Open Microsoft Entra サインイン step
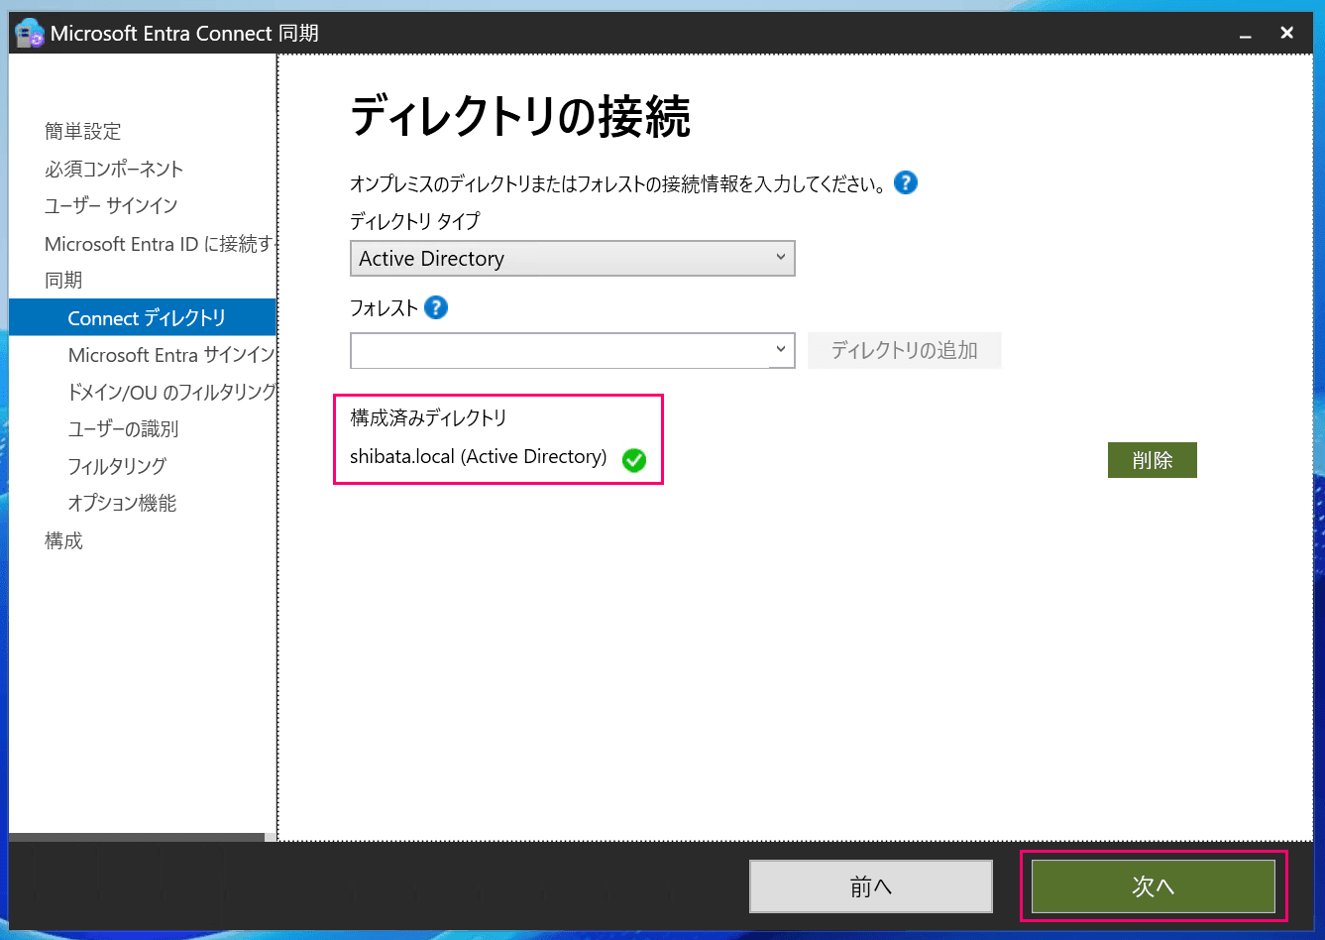The height and width of the screenshot is (940, 1325). pyautogui.click(x=171, y=355)
